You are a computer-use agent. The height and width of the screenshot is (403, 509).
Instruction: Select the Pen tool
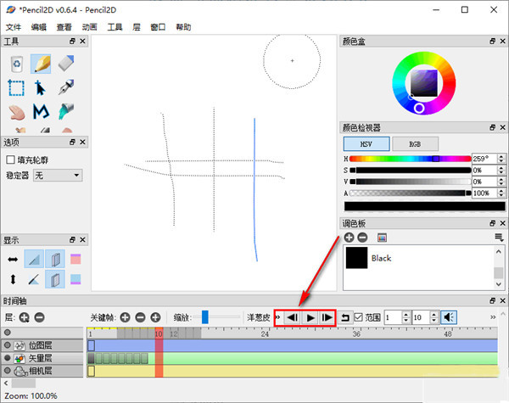(x=65, y=87)
